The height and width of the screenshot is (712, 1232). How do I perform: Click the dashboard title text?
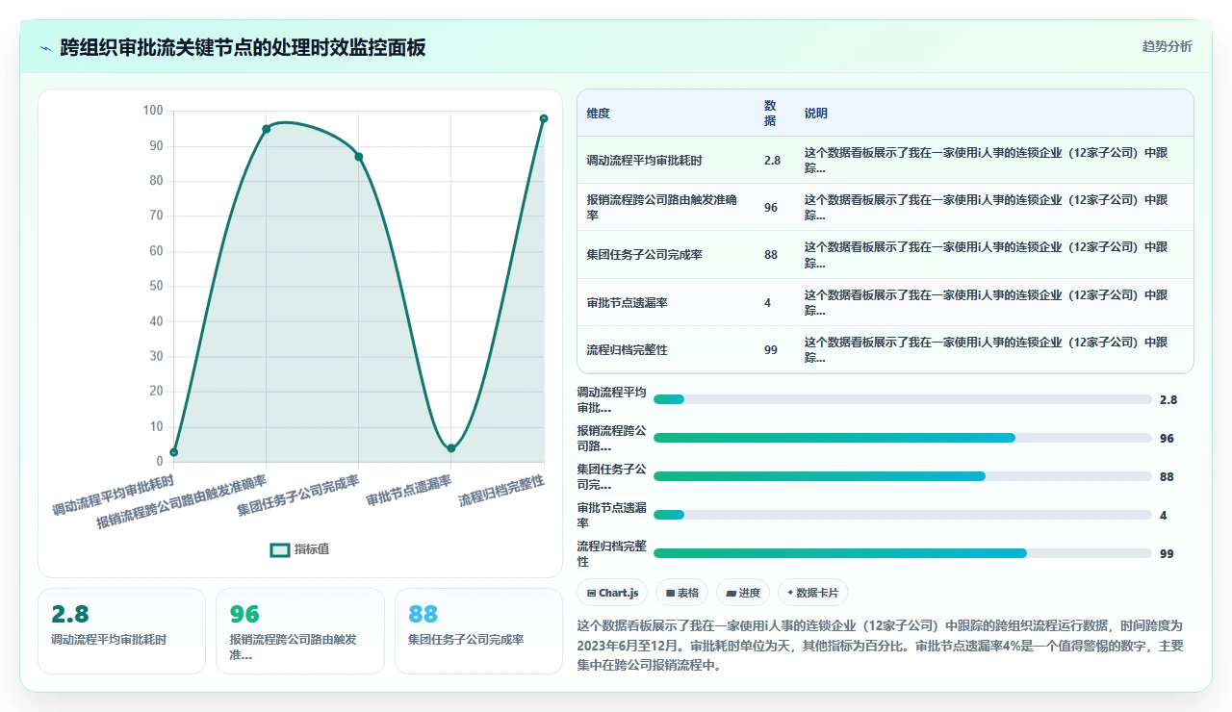coord(243,48)
